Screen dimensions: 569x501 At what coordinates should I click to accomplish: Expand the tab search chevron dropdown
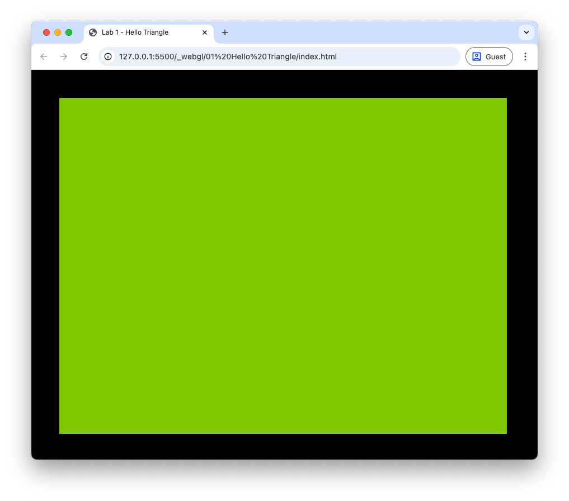(x=526, y=32)
